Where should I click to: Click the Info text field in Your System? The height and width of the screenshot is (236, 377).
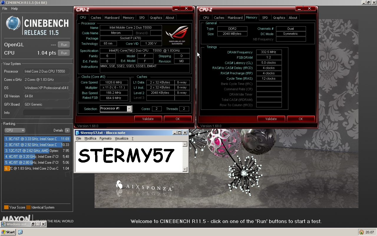pyautogui.click(x=47, y=113)
